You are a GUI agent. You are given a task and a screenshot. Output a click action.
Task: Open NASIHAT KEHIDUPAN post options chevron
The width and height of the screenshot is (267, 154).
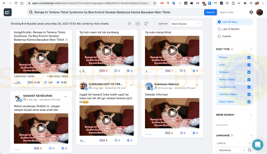[x=65, y=97]
